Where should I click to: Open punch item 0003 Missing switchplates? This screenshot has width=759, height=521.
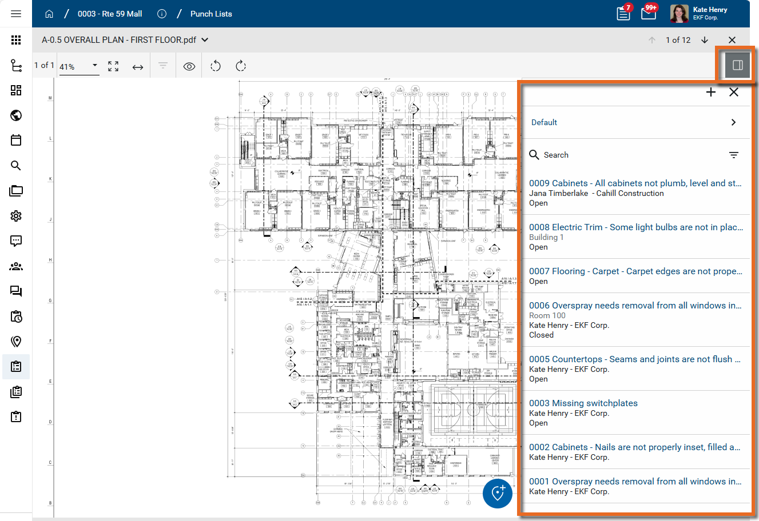pyautogui.click(x=583, y=403)
